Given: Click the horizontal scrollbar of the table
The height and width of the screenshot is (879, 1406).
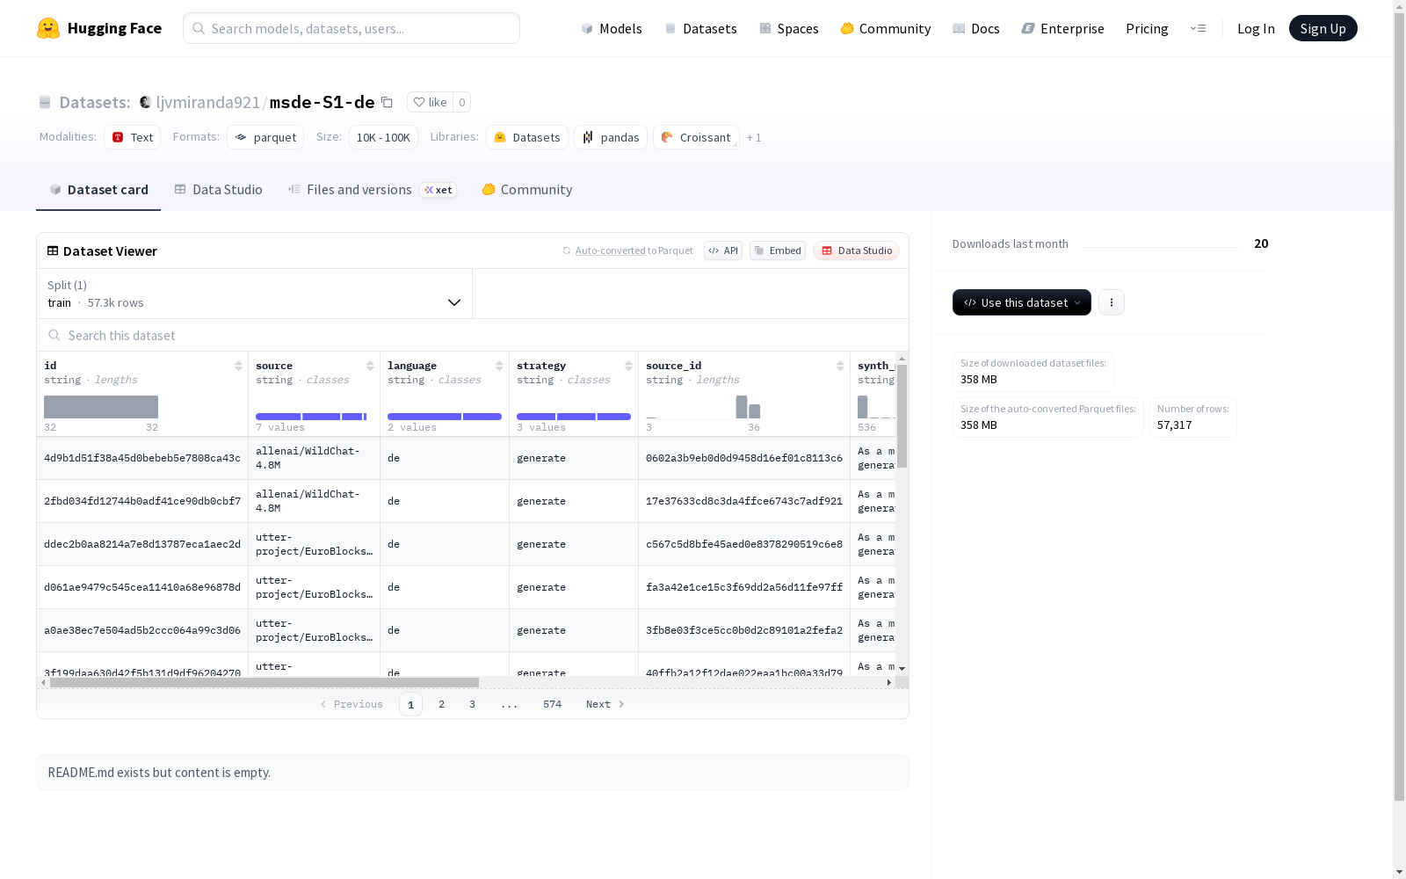Looking at the screenshot, I should pyautogui.click(x=265, y=682).
